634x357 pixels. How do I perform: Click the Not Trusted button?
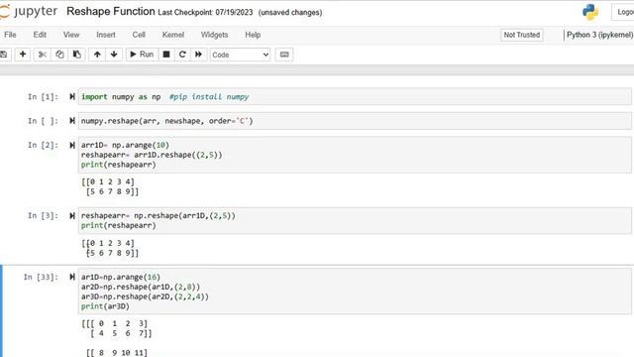pyautogui.click(x=522, y=35)
